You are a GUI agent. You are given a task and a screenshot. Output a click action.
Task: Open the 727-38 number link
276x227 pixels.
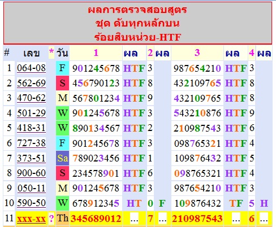pos(31,143)
